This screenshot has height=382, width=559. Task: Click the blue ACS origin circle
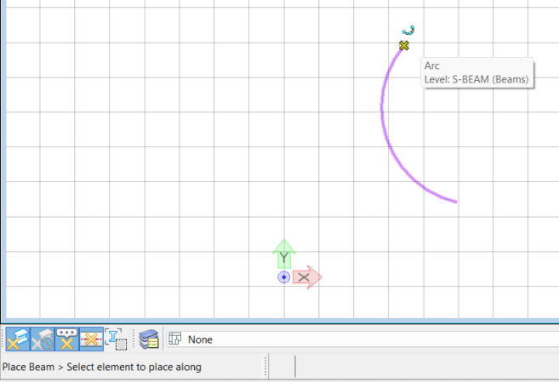pos(284,277)
